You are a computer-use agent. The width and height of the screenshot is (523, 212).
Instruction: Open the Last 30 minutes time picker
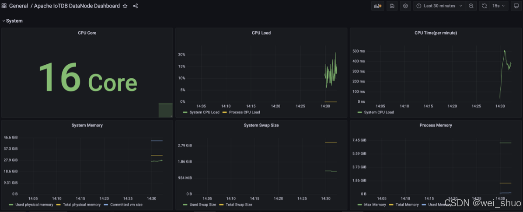click(x=439, y=6)
